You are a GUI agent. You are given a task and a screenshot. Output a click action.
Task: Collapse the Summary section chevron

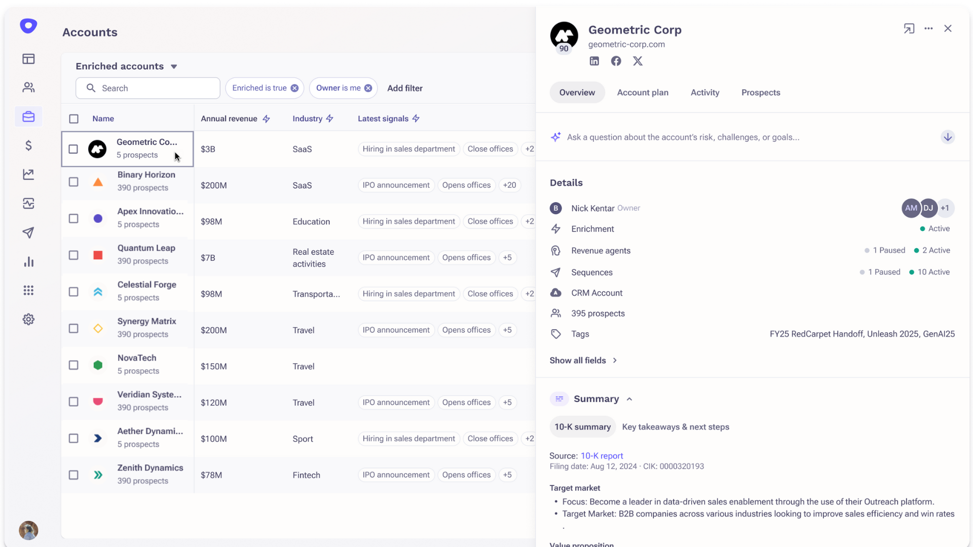(x=629, y=399)
